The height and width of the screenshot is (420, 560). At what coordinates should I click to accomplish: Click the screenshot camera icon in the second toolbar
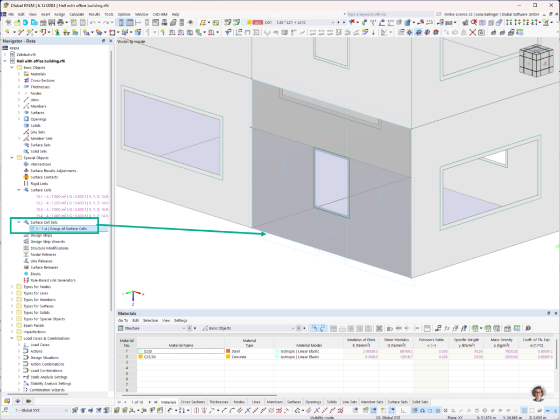pyautogui.click(x=481, y=32)
